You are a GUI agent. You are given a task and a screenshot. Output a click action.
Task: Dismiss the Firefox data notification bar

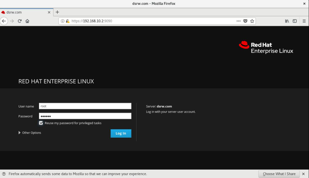pos(304,174)
